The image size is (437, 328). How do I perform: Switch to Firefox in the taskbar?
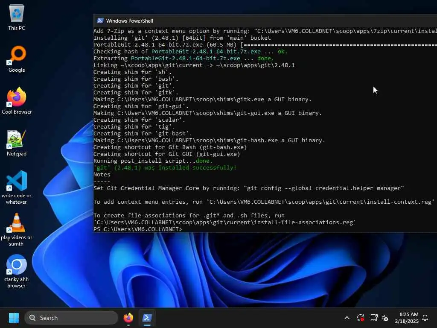[x=128, y=318]
